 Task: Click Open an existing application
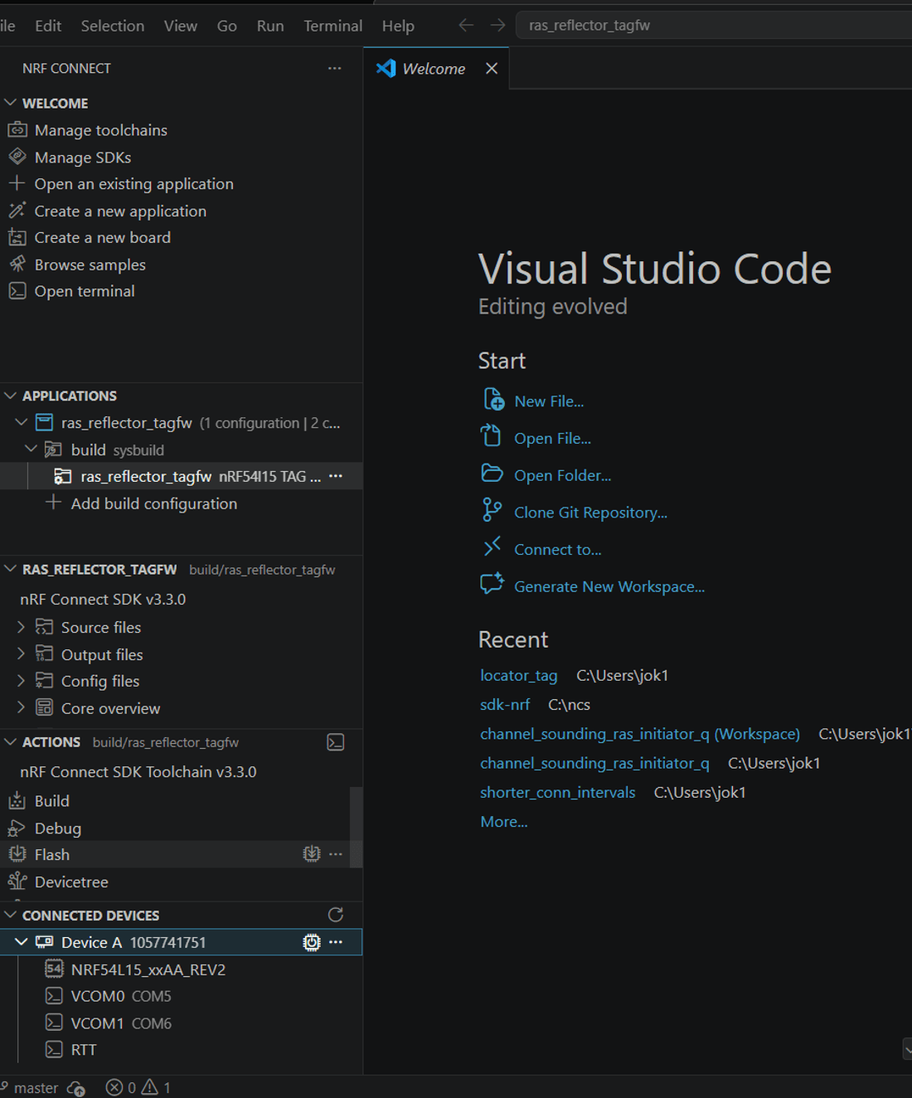(133, 184)
